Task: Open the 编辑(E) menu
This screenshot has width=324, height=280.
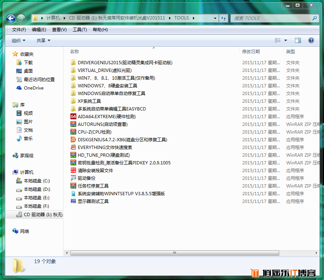Action: pos(39,30)
